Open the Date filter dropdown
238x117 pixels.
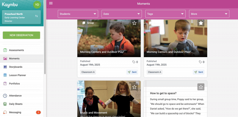coord(122,14)
